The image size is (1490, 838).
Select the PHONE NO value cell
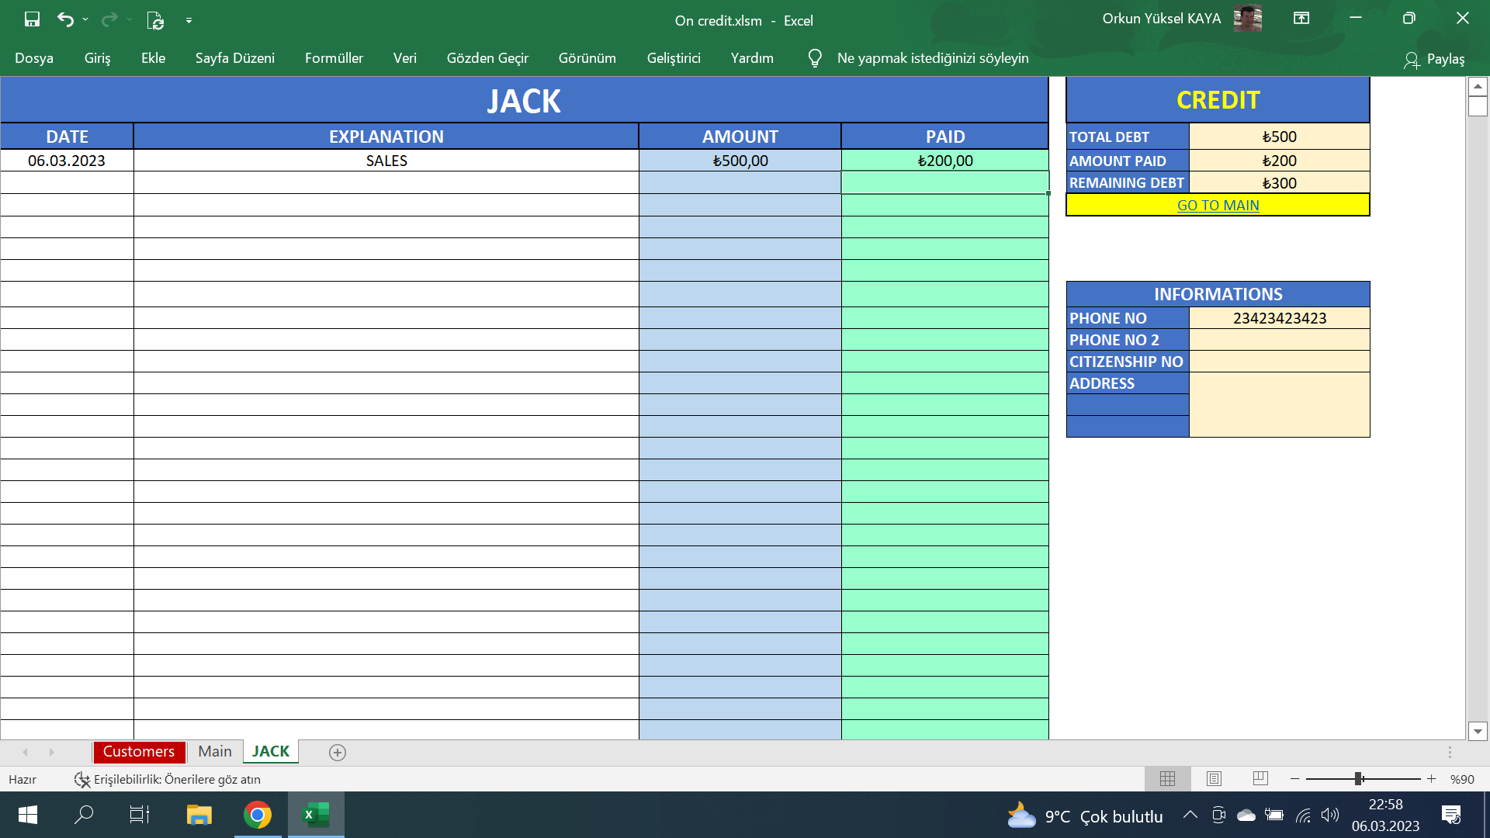tap(1279, 317)
